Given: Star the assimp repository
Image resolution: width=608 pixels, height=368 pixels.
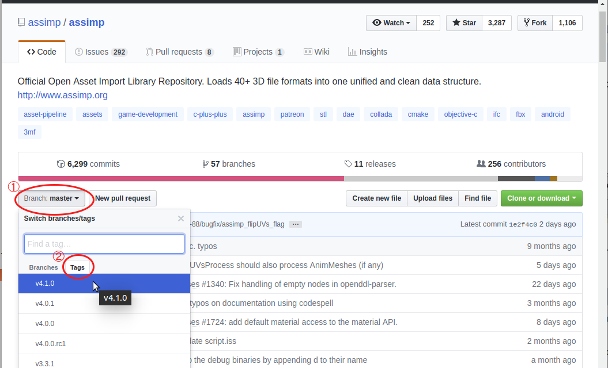Looking at the screenshot, I should tap(464, 23).
